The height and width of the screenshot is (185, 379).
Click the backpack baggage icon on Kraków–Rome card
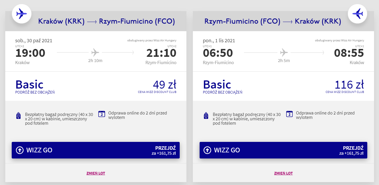click(18, 116)
